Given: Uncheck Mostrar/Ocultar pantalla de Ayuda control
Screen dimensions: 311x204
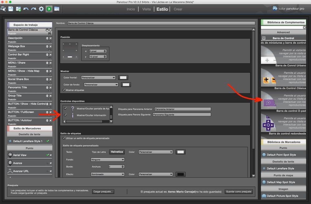Looking at the screenshot, I should [x=65, y=108].
